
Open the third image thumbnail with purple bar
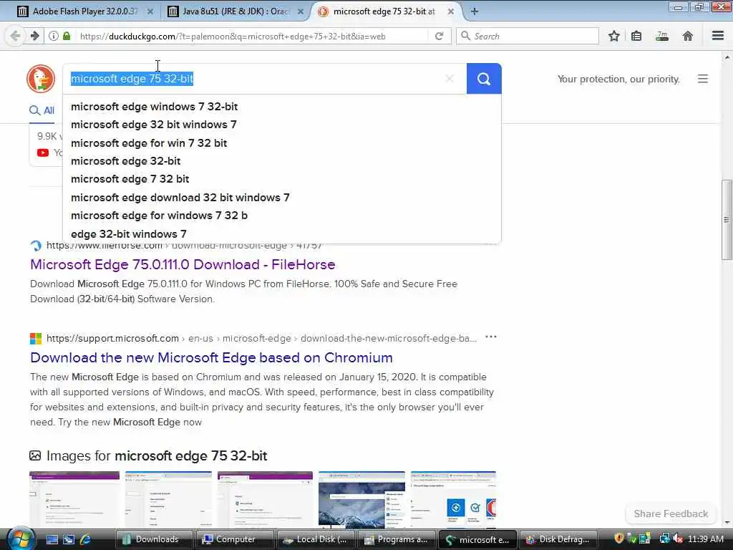coord(265,499)
